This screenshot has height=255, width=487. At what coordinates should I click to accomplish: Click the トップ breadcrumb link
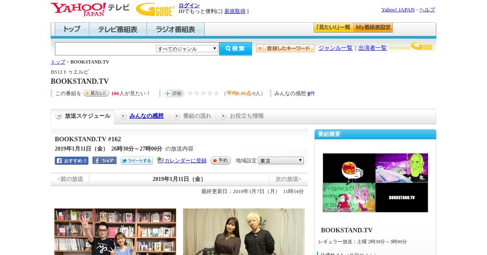pyautogui.click(x=58, y=62)
